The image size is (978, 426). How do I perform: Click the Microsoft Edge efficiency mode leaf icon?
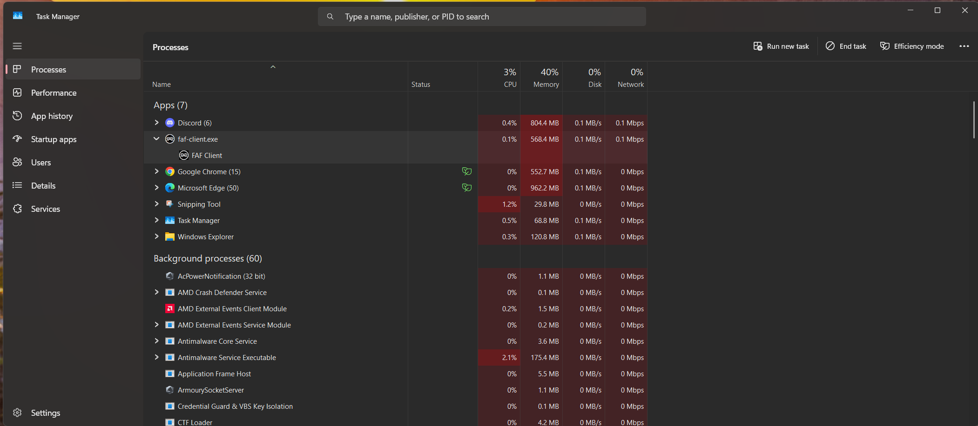467,188
